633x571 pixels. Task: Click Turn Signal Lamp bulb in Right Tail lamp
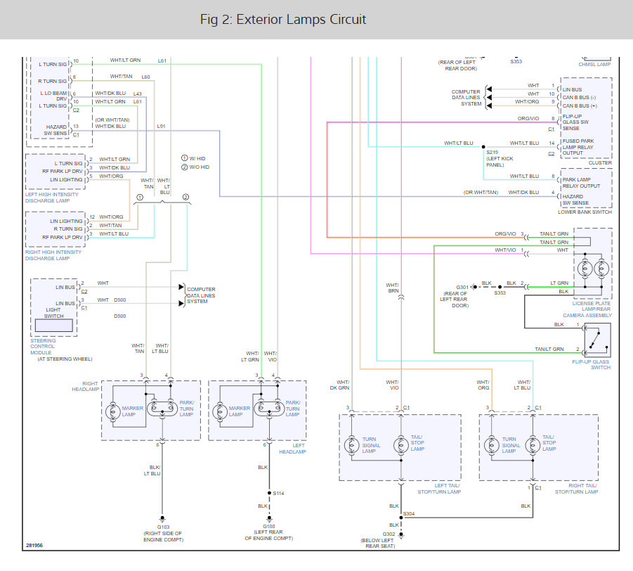pyautogui.click(x=491, y=445)
